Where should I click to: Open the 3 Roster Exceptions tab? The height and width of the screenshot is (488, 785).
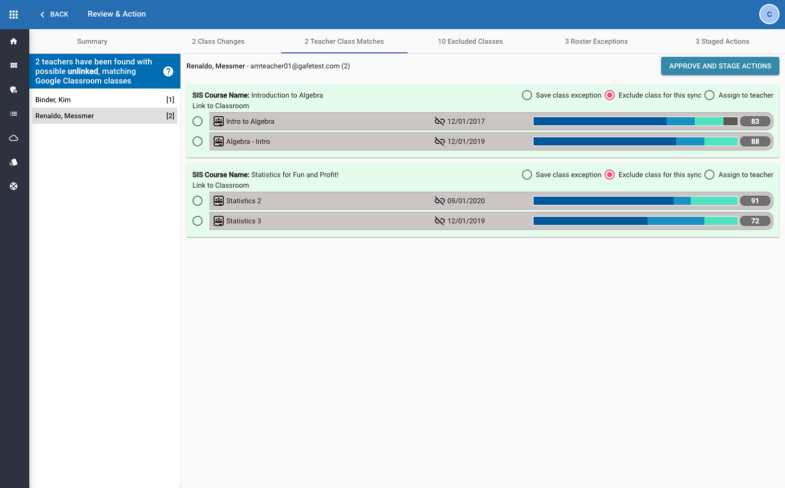(596, 41)
